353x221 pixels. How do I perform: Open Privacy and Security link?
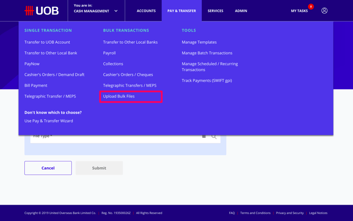pos(290,213)
